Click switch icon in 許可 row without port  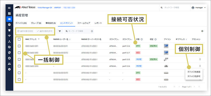coord(166,73)
